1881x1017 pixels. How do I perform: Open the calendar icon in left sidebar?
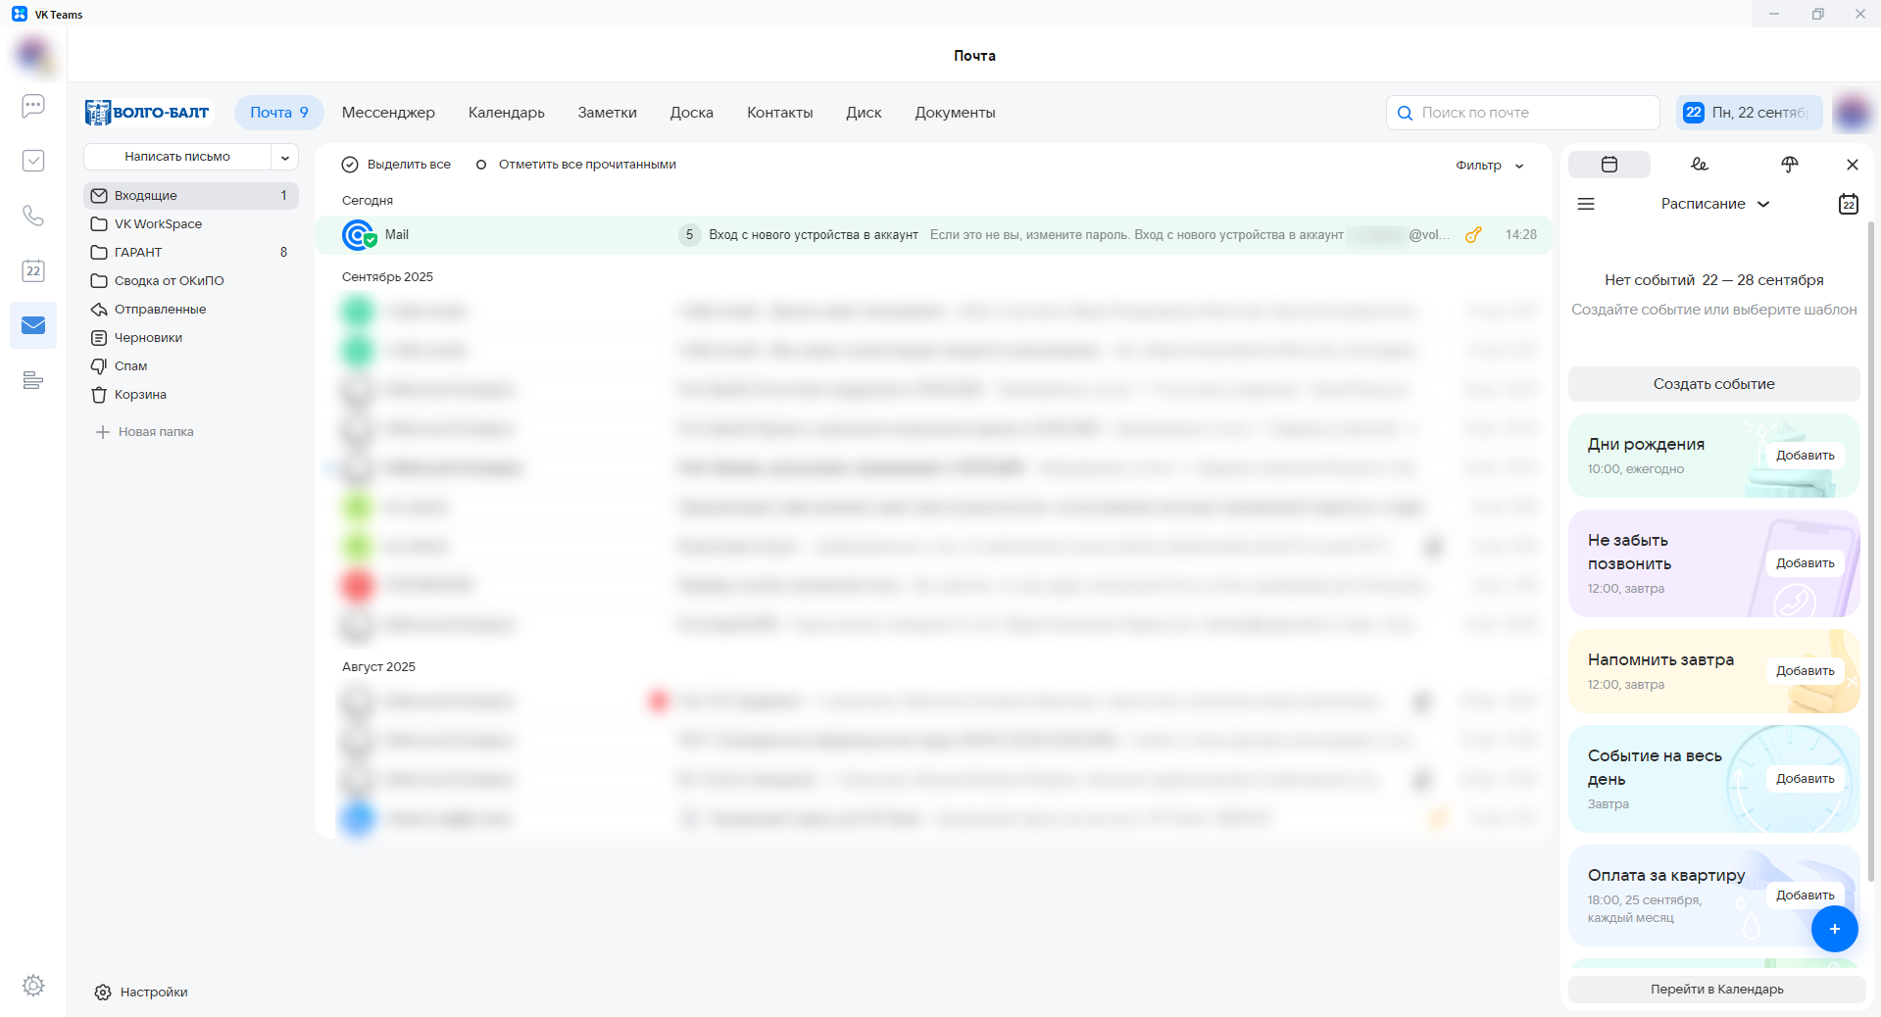tap(33, 270)
